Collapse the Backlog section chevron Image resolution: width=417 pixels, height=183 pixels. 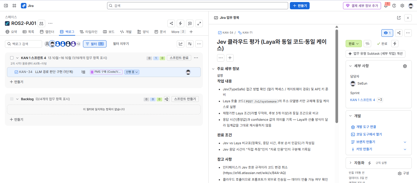[17, 99]
